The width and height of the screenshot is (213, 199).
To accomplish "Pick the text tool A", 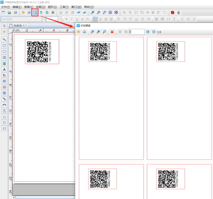I will [x=4, y=70].
